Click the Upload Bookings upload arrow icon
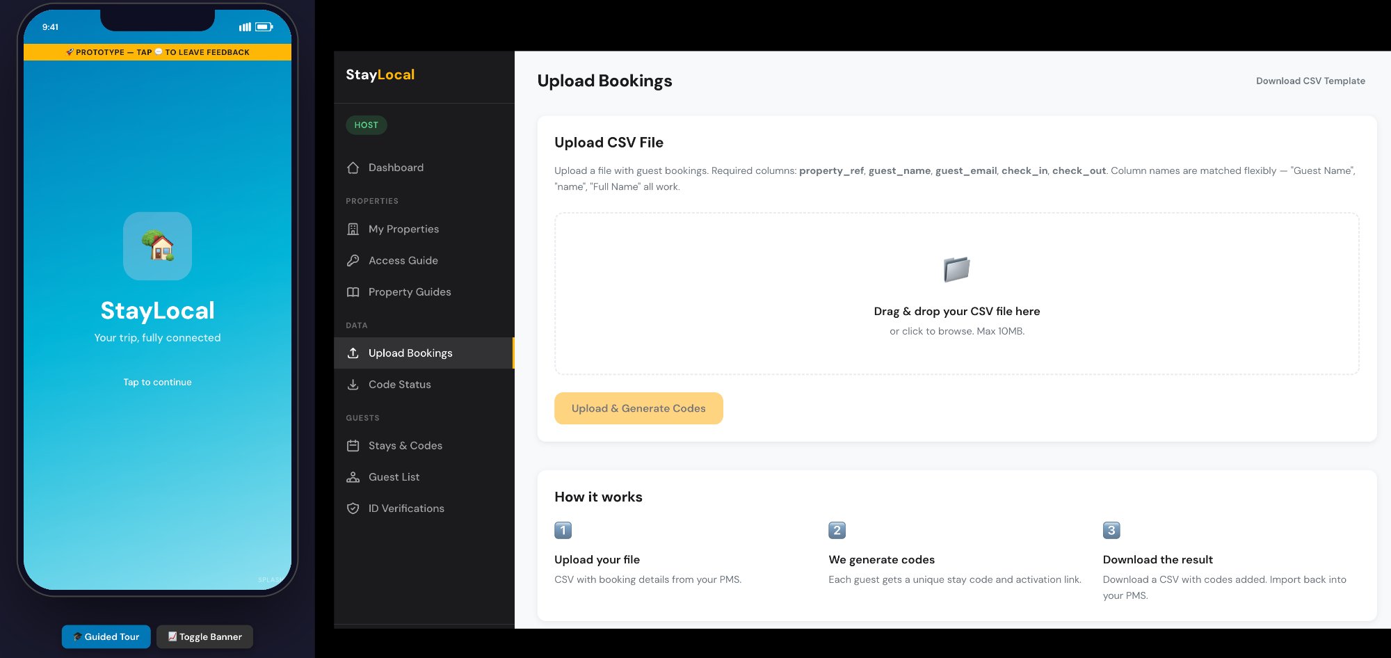Image resolution: width=1391 pixels, height=658 pixels. (x=353, y=353)
